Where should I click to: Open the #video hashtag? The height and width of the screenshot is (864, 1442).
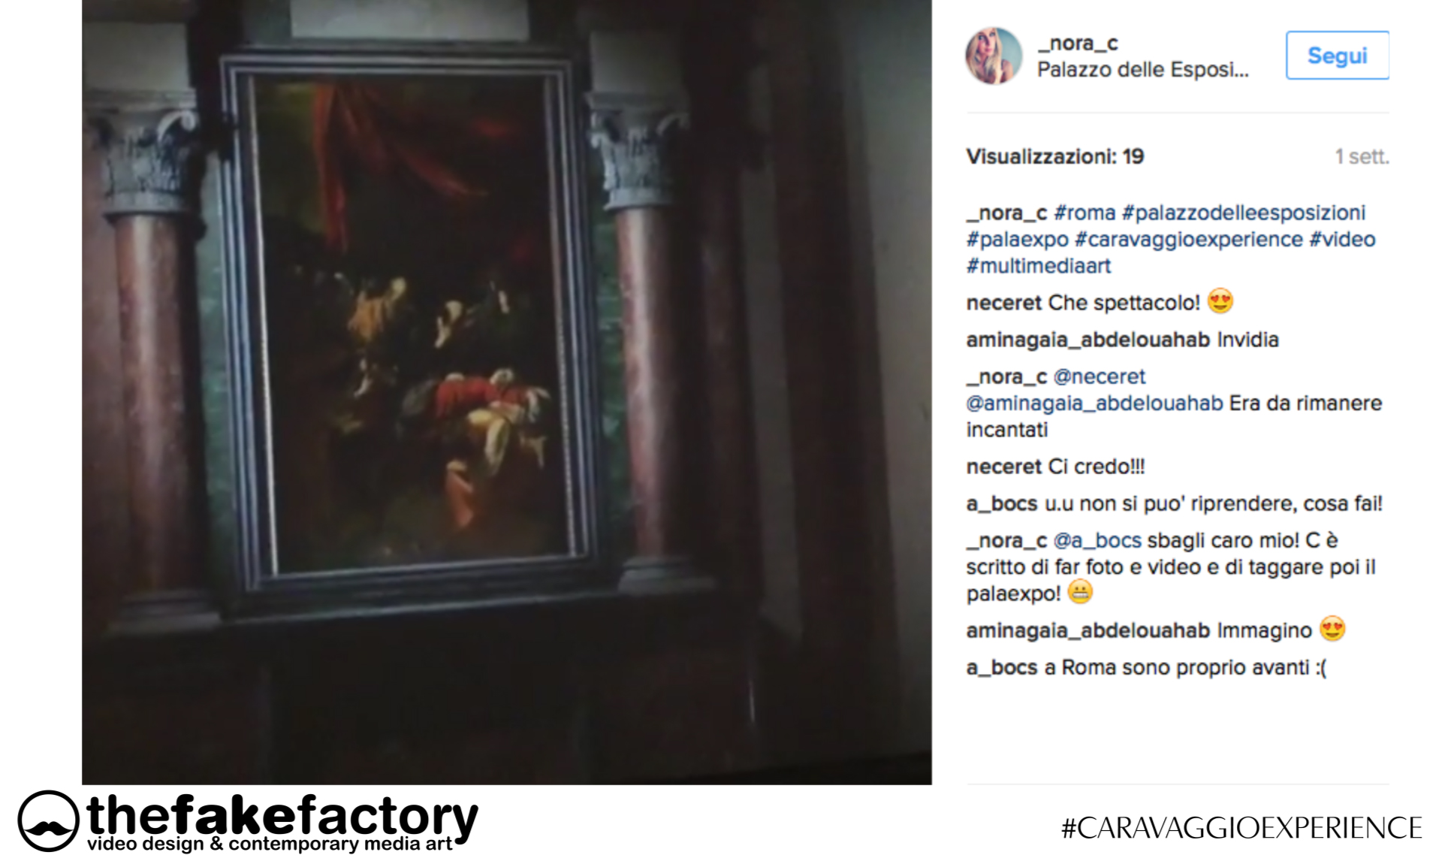click(x=1342, y=240)
